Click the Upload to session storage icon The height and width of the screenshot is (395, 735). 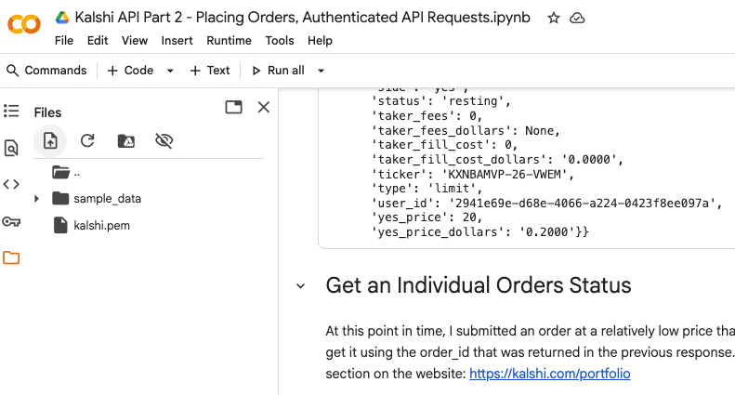pyautogui.click(x=50, y=140)
